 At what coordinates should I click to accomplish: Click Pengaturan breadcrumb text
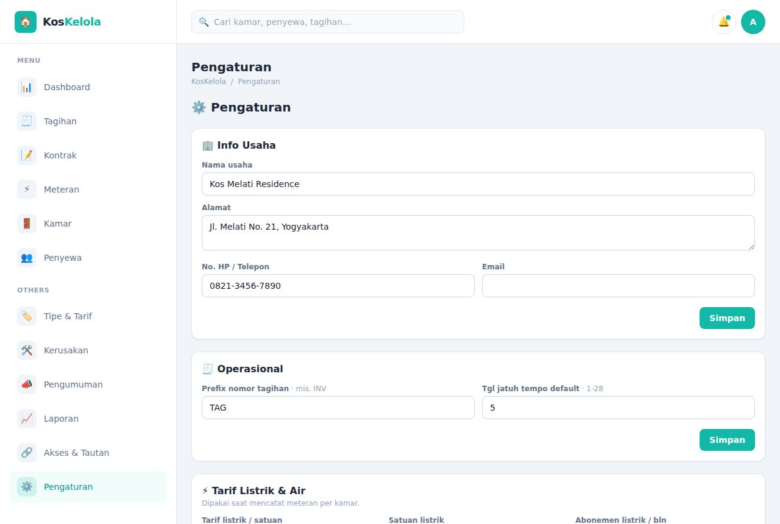pos(259,82)
